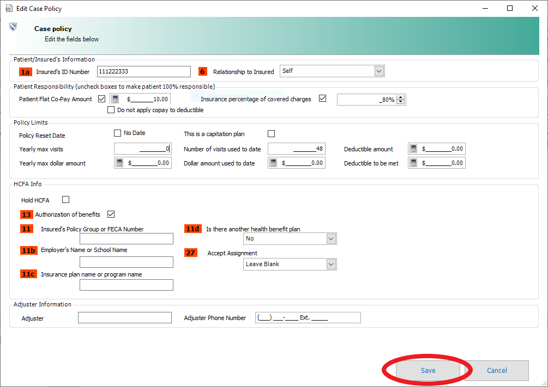
Task: Open the Relationship to Insured dropdown
Action: tap(379, 71)
